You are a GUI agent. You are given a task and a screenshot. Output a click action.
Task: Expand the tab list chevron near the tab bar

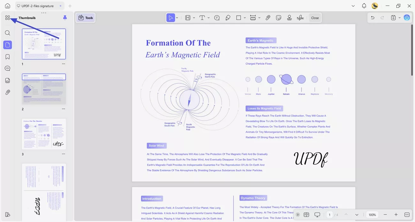(x=353, y=6)
